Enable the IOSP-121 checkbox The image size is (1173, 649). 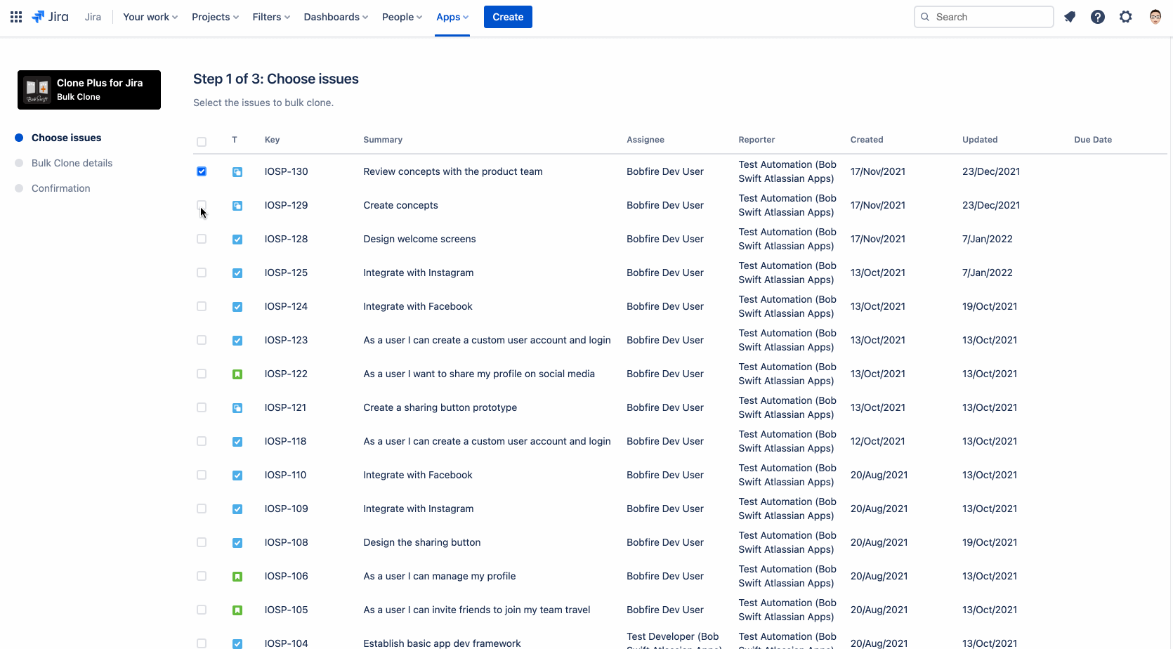coord(202,407)
